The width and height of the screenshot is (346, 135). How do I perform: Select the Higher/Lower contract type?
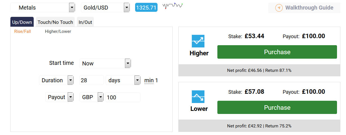(x=58, y=31)
